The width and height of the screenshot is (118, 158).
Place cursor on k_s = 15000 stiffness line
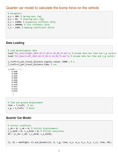click(32, 22)
